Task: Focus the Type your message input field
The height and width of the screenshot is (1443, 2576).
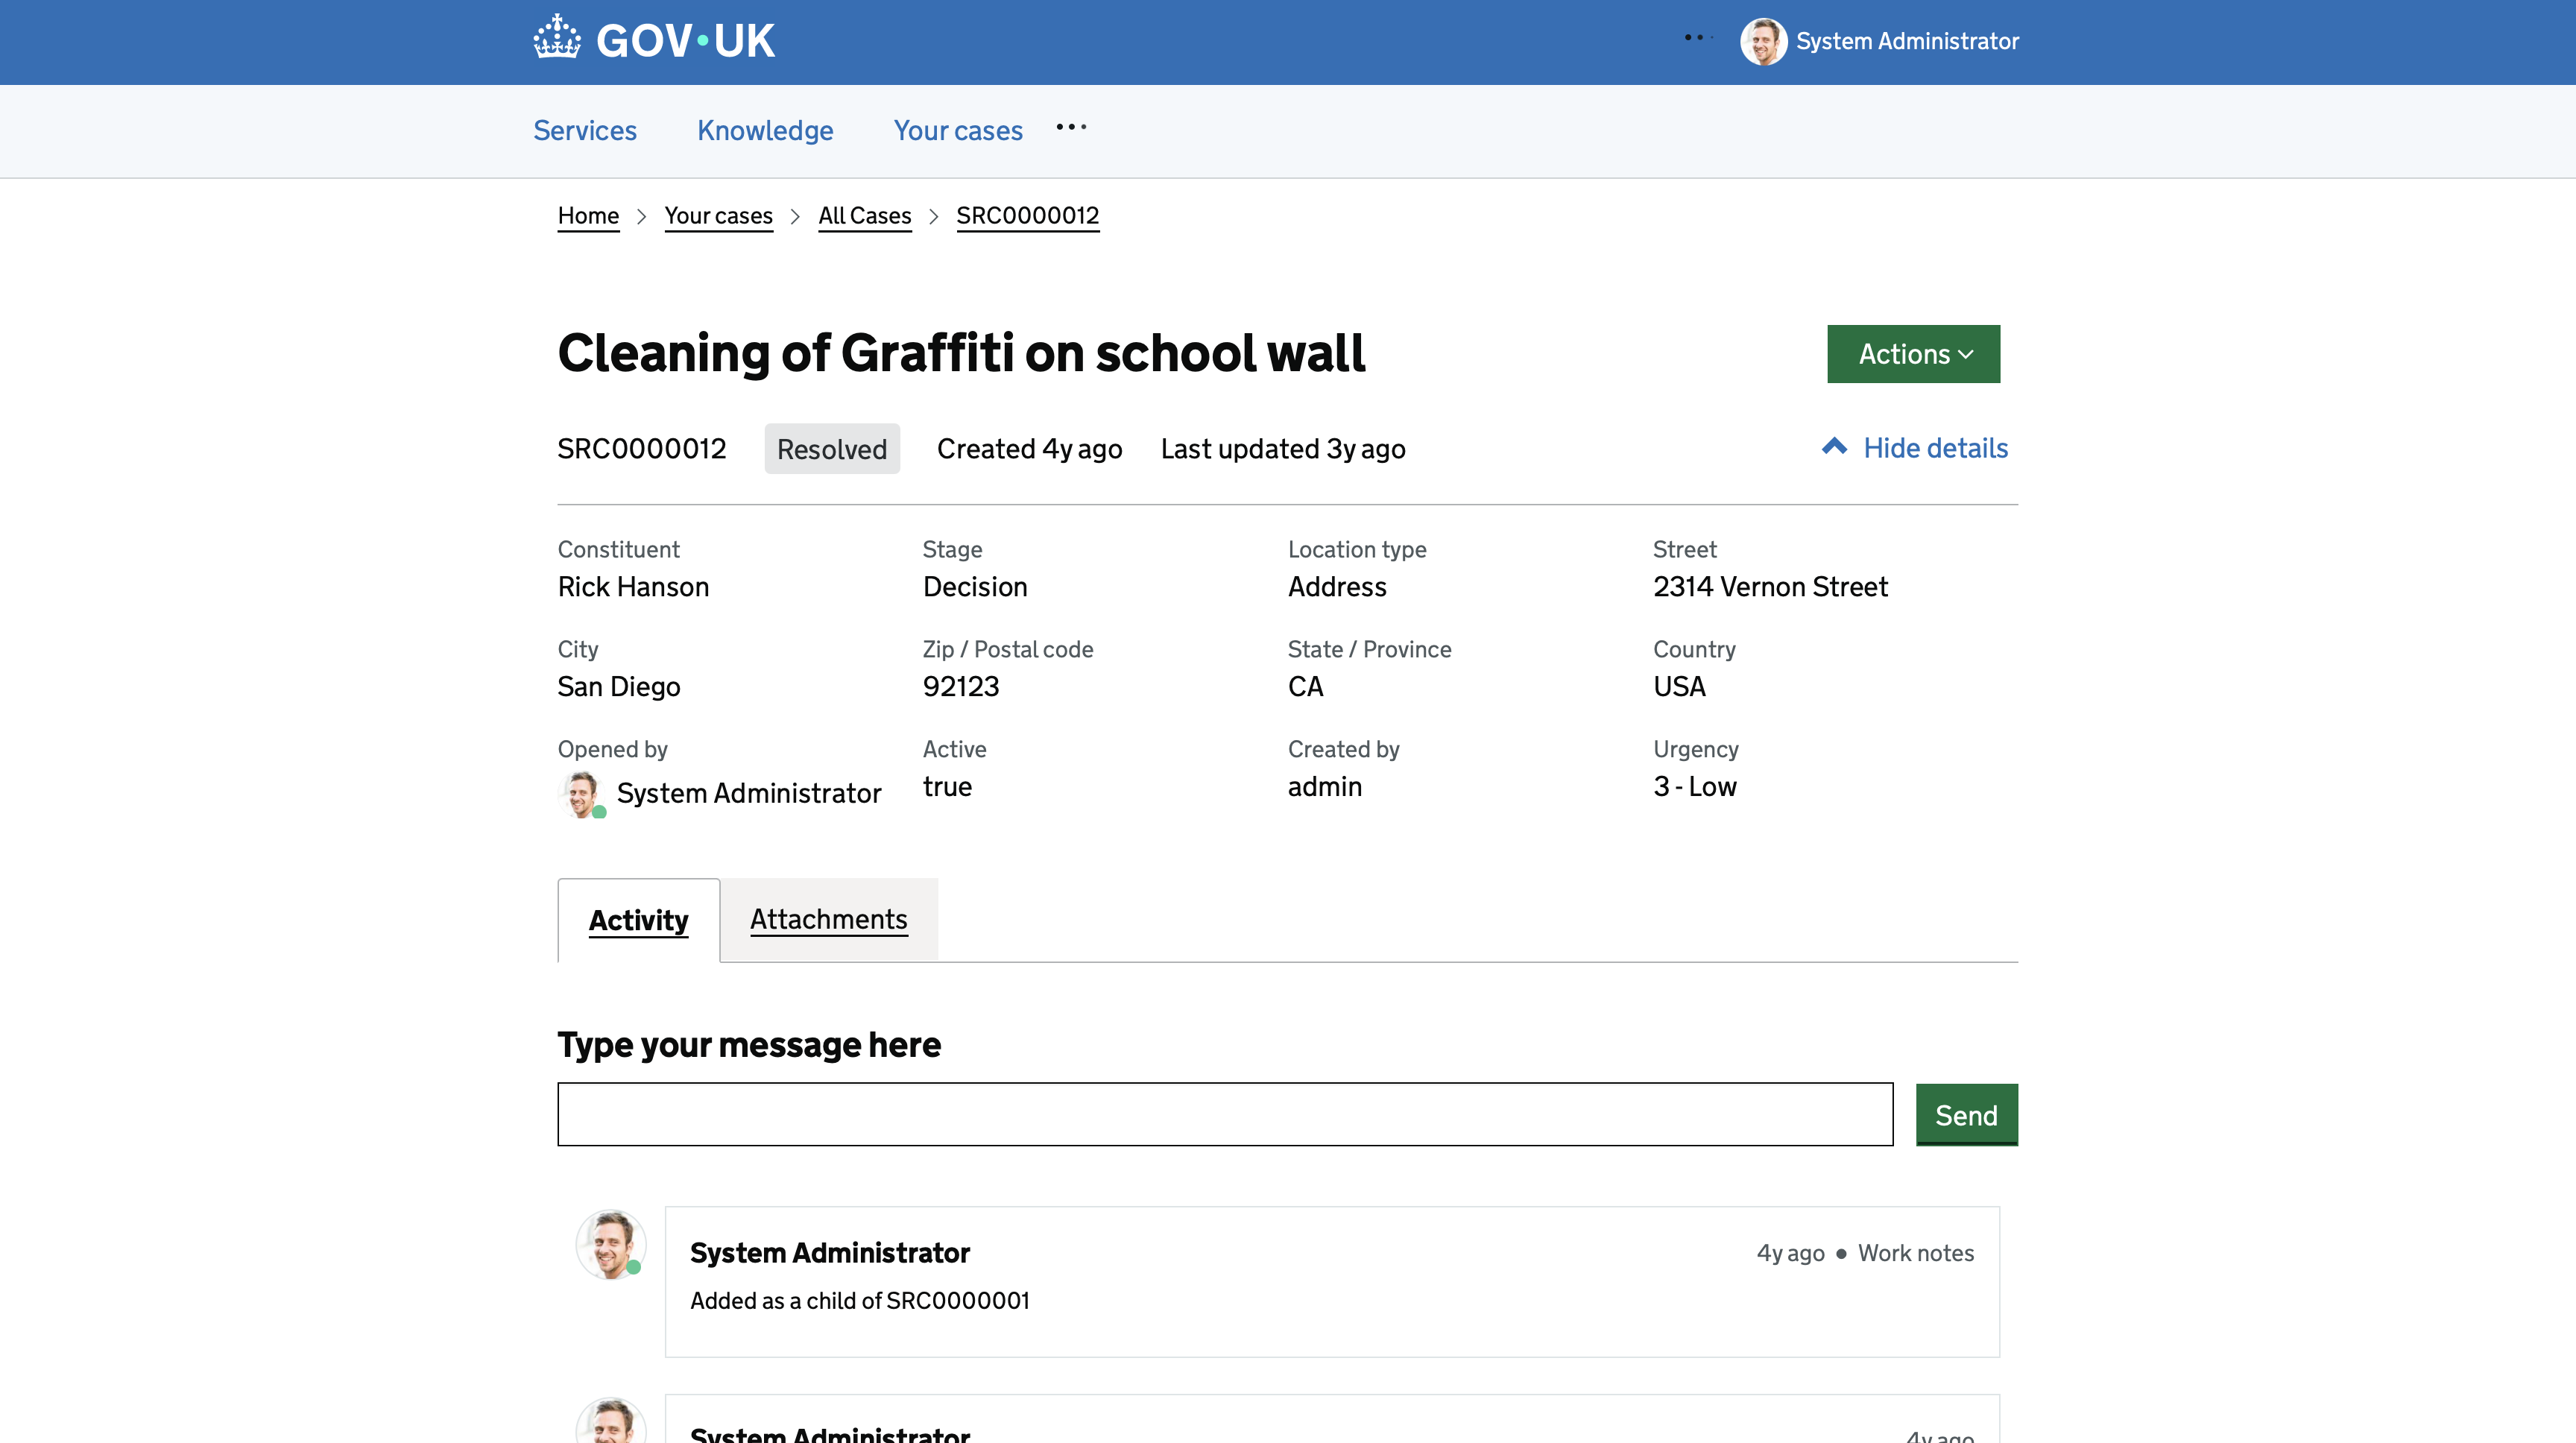Action: (x=1225, y=1114)
